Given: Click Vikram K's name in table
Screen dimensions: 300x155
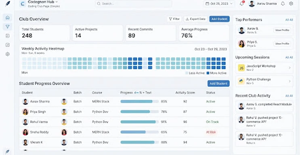Looking at the screenshot, I should click(37, 142).
